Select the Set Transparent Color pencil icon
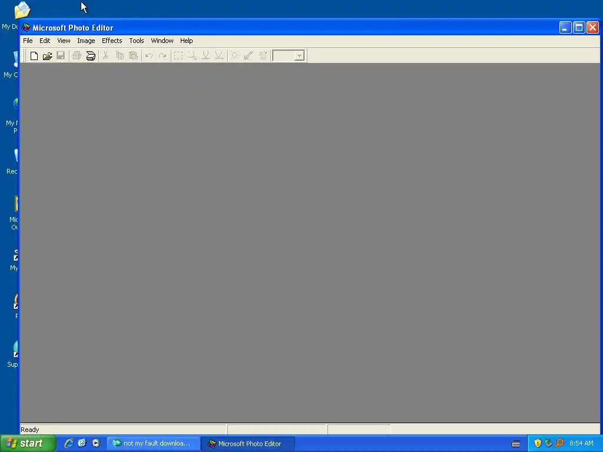This screenshot has width=603, height=452. 249,56
